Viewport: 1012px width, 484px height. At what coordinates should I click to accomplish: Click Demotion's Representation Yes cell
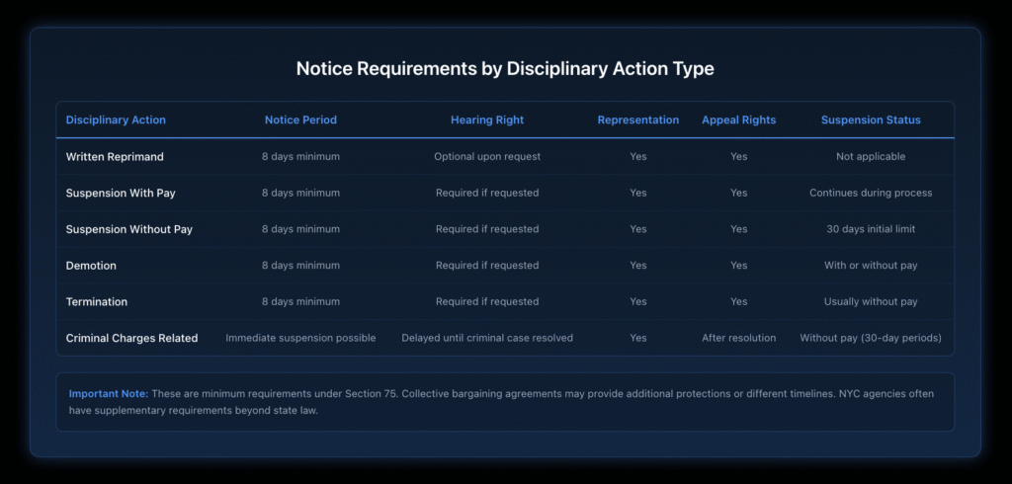[x=638, y=266]
